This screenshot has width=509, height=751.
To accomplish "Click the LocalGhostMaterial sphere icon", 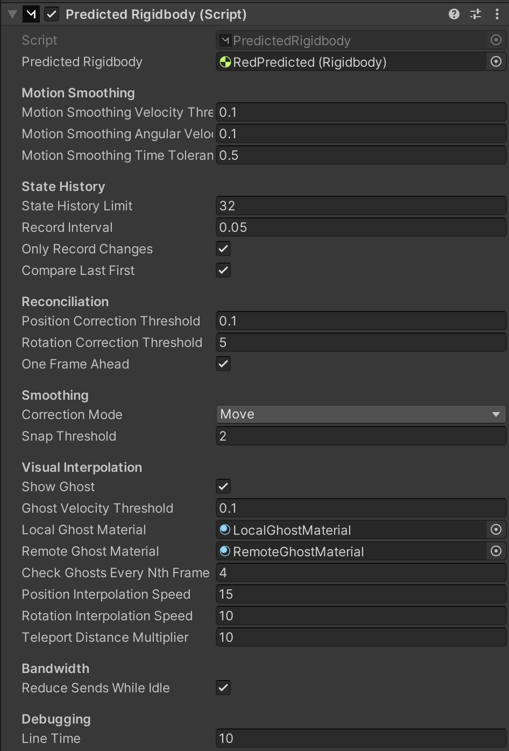I will (x=225, y=530).
